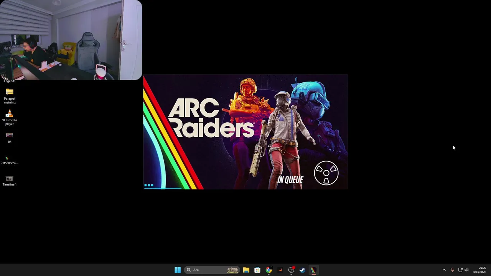Click the search highlight image in the taskbar search box

[232, 270]
